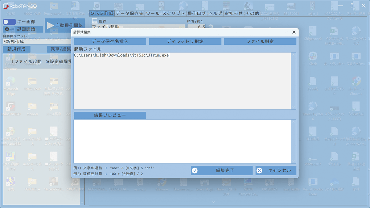Click the RoboTANGO logo icon
Screen dimensions: 370x208
6,6
